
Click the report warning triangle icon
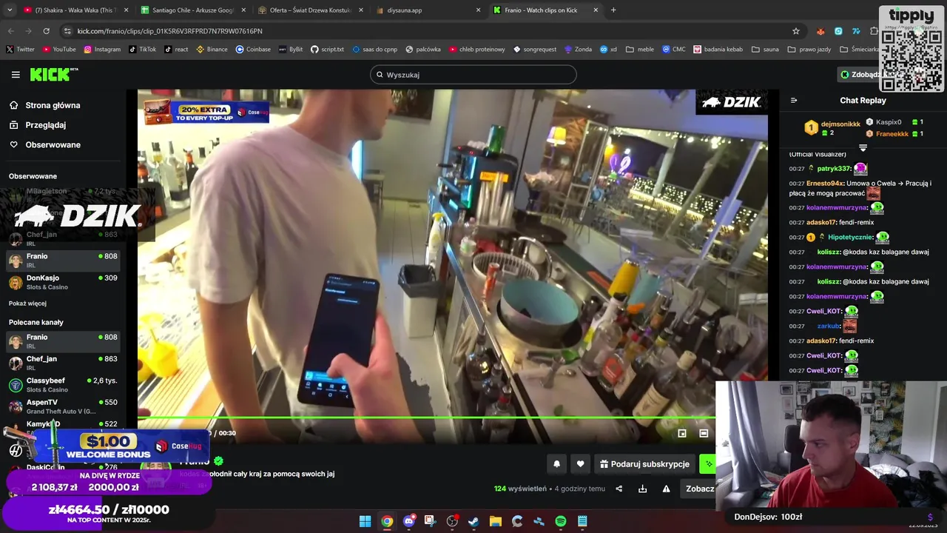click(x=667, y=489)
